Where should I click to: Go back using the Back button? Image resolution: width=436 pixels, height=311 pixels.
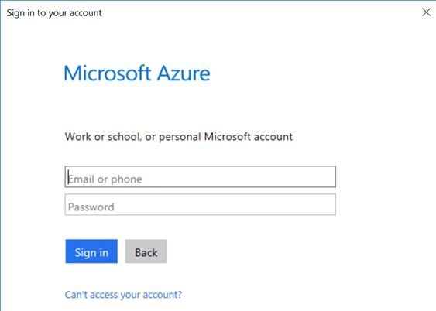pyautogui.click(x=146, y=251)
